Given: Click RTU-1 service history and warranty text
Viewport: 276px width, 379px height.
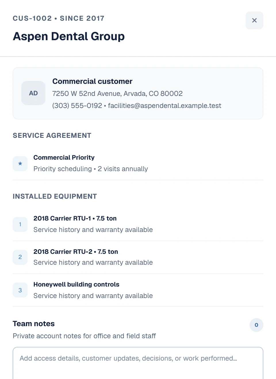Looking at the screenshot, I should (93, 230).
